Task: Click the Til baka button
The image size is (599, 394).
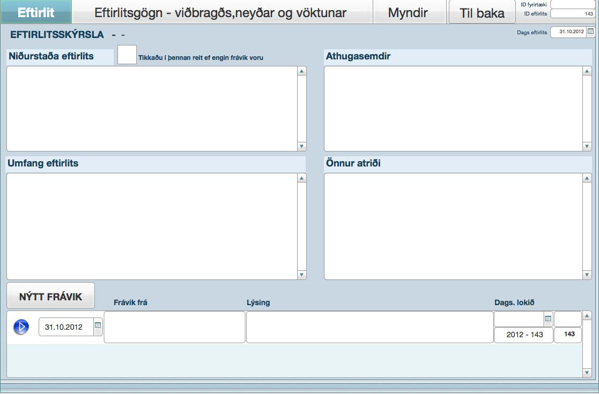Action: tap(482, 13)
